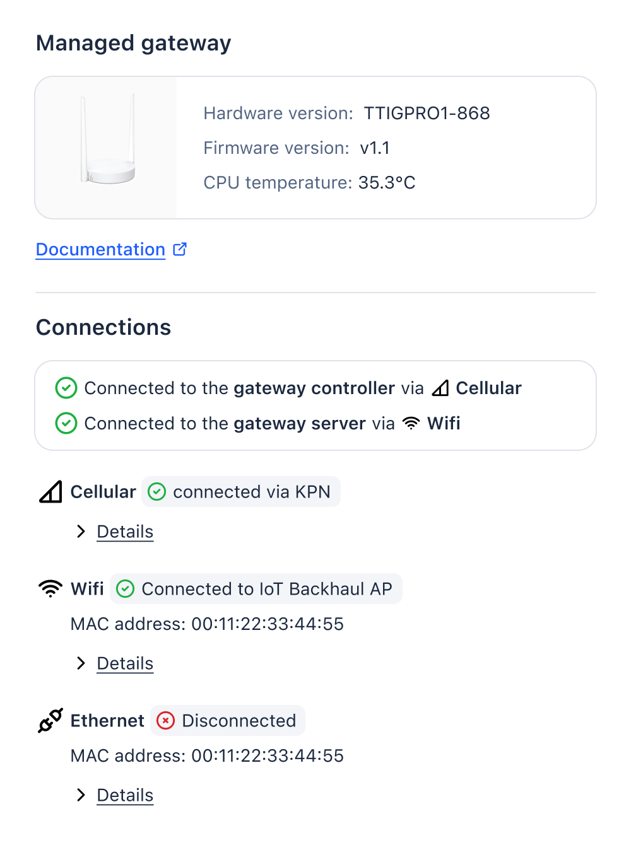Click the green check next to gateway server
The height and width of the screenshot is (850, 631).
(x=66, y=424)
